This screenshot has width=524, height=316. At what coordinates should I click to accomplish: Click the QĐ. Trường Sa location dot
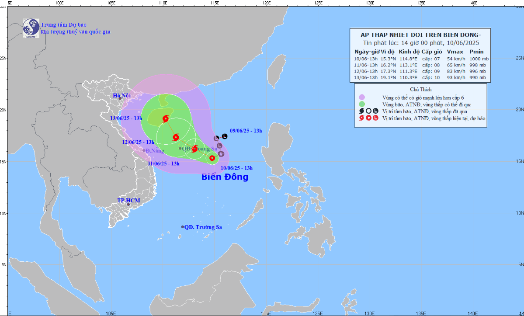[x=183, y=227]
